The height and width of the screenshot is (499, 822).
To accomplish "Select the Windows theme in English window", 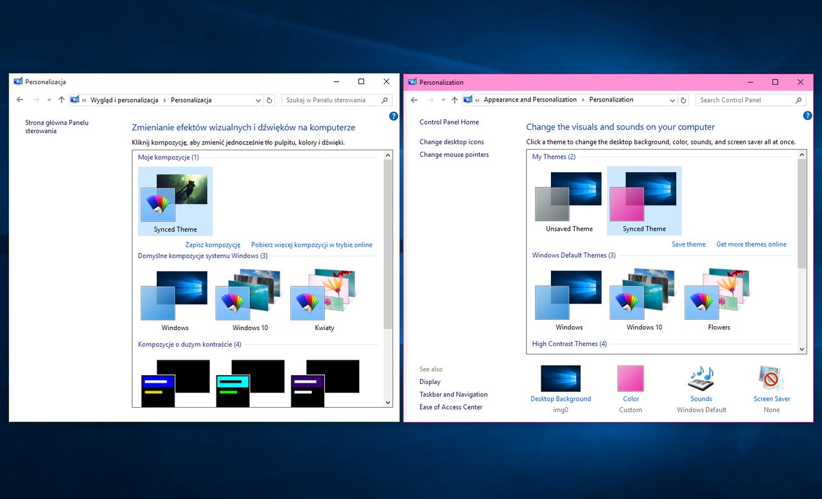I will click(x=569, y=299).
